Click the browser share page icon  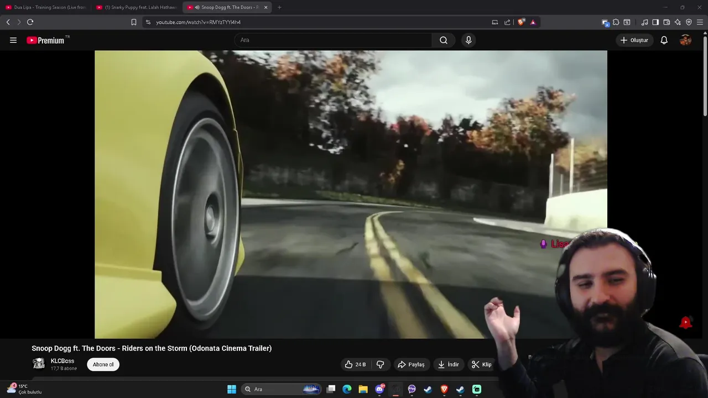pyautogui.click(x=507, y=22)
